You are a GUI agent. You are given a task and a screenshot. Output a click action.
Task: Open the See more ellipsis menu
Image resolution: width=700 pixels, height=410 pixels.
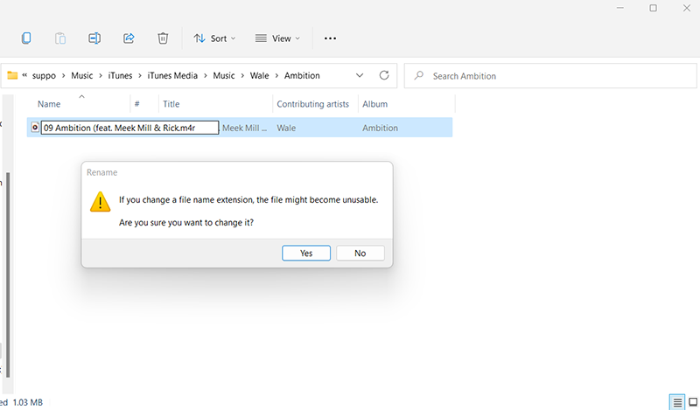(x=330, y=38)
